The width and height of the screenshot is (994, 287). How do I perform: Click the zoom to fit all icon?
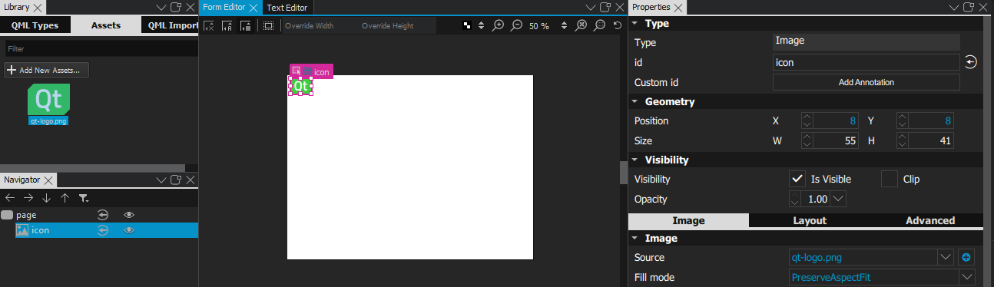(581, 25)
